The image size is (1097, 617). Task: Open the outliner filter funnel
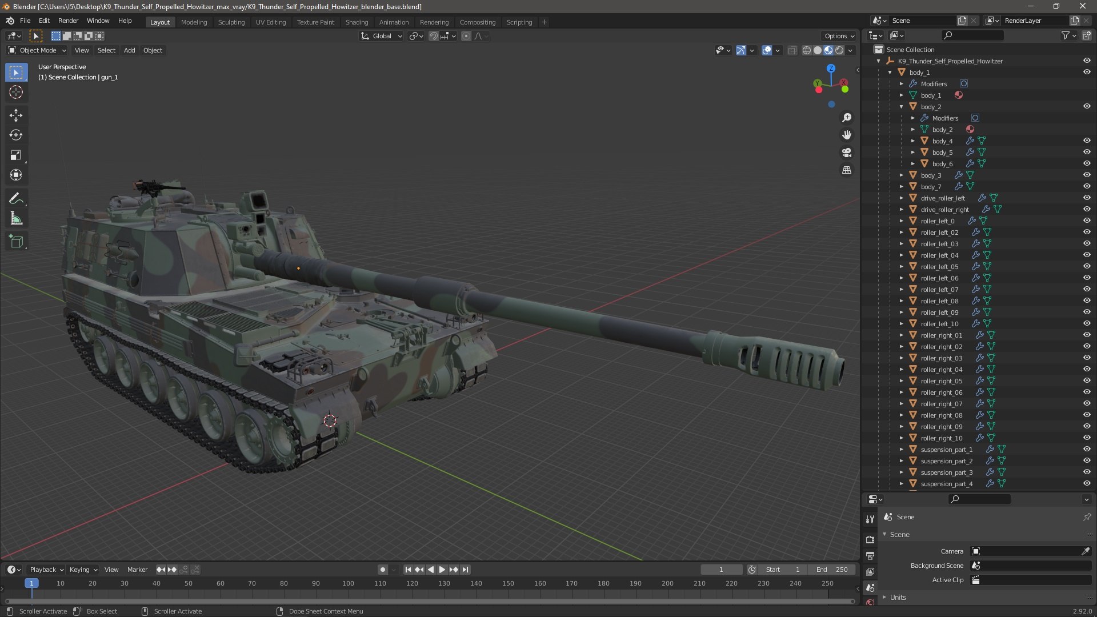point(1066,35)
